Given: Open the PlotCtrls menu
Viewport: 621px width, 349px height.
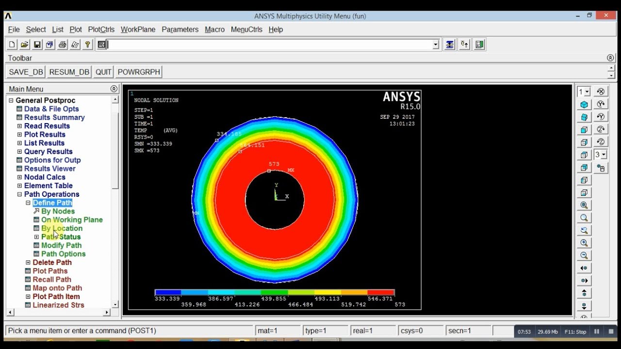Looking at the screenshot, I should [x=101, y=30].
